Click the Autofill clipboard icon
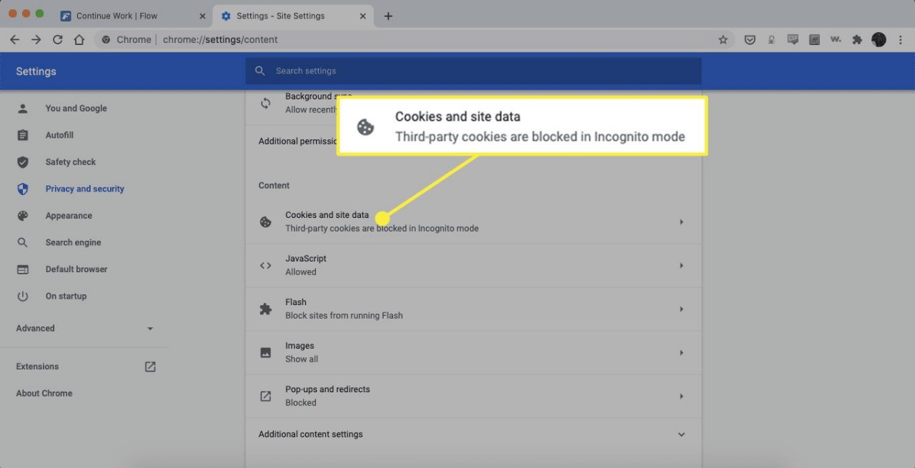The height and width of the screenshot is (468, 915). coord(23,135)
